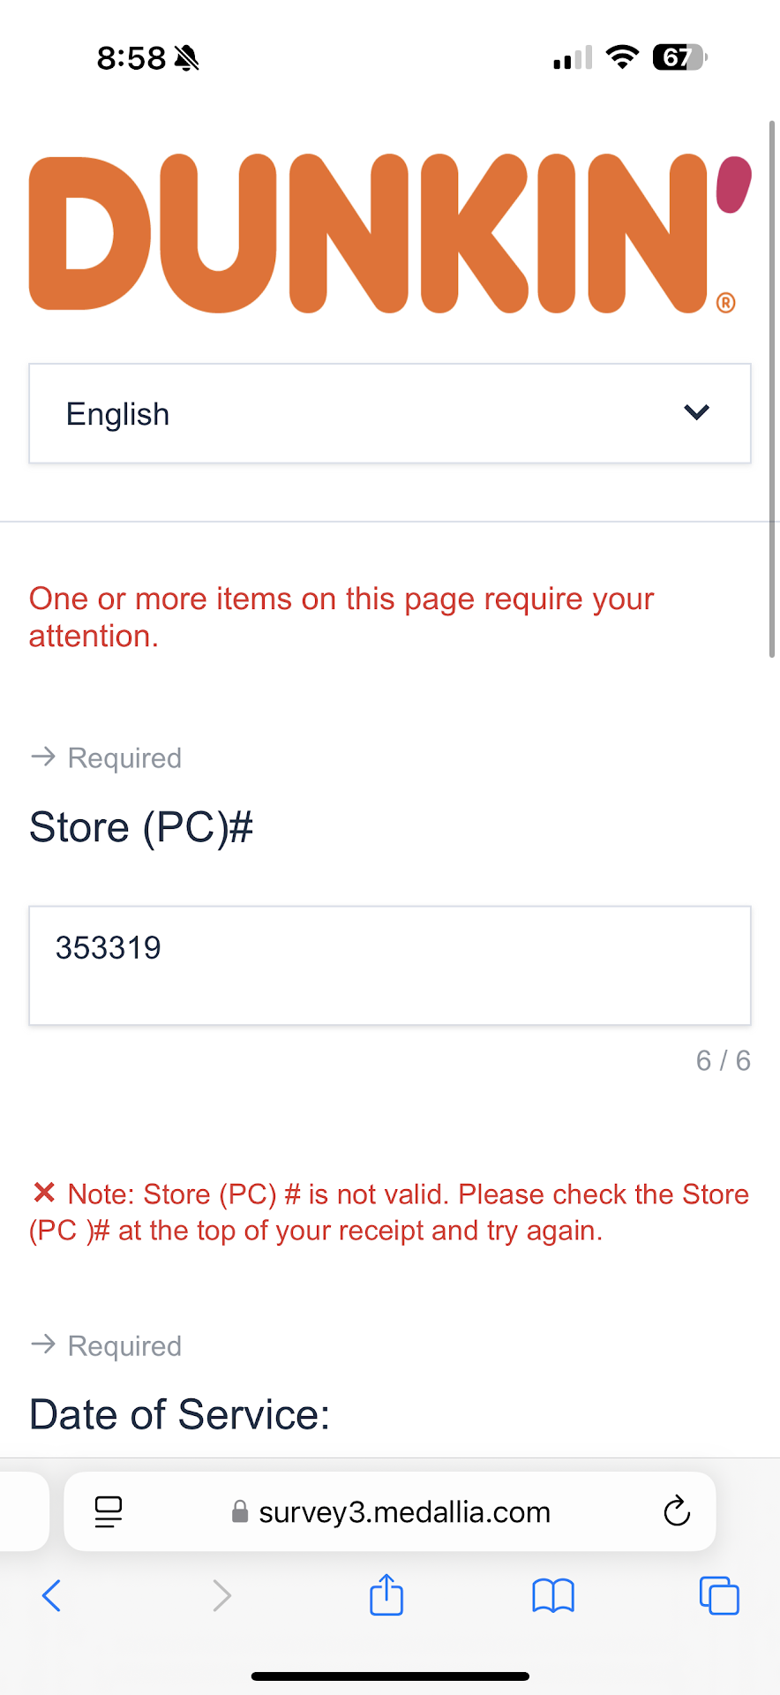780x1695 pixels.
Task: Tap the 8:58 clock in status bar
Action: point(131,58)
